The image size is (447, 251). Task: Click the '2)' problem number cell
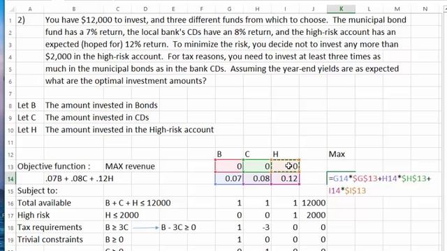coord(22,20)
